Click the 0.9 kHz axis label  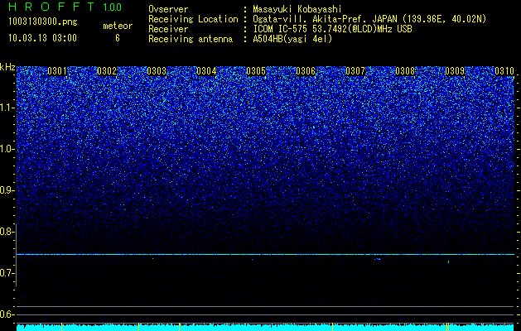[7, 190]
